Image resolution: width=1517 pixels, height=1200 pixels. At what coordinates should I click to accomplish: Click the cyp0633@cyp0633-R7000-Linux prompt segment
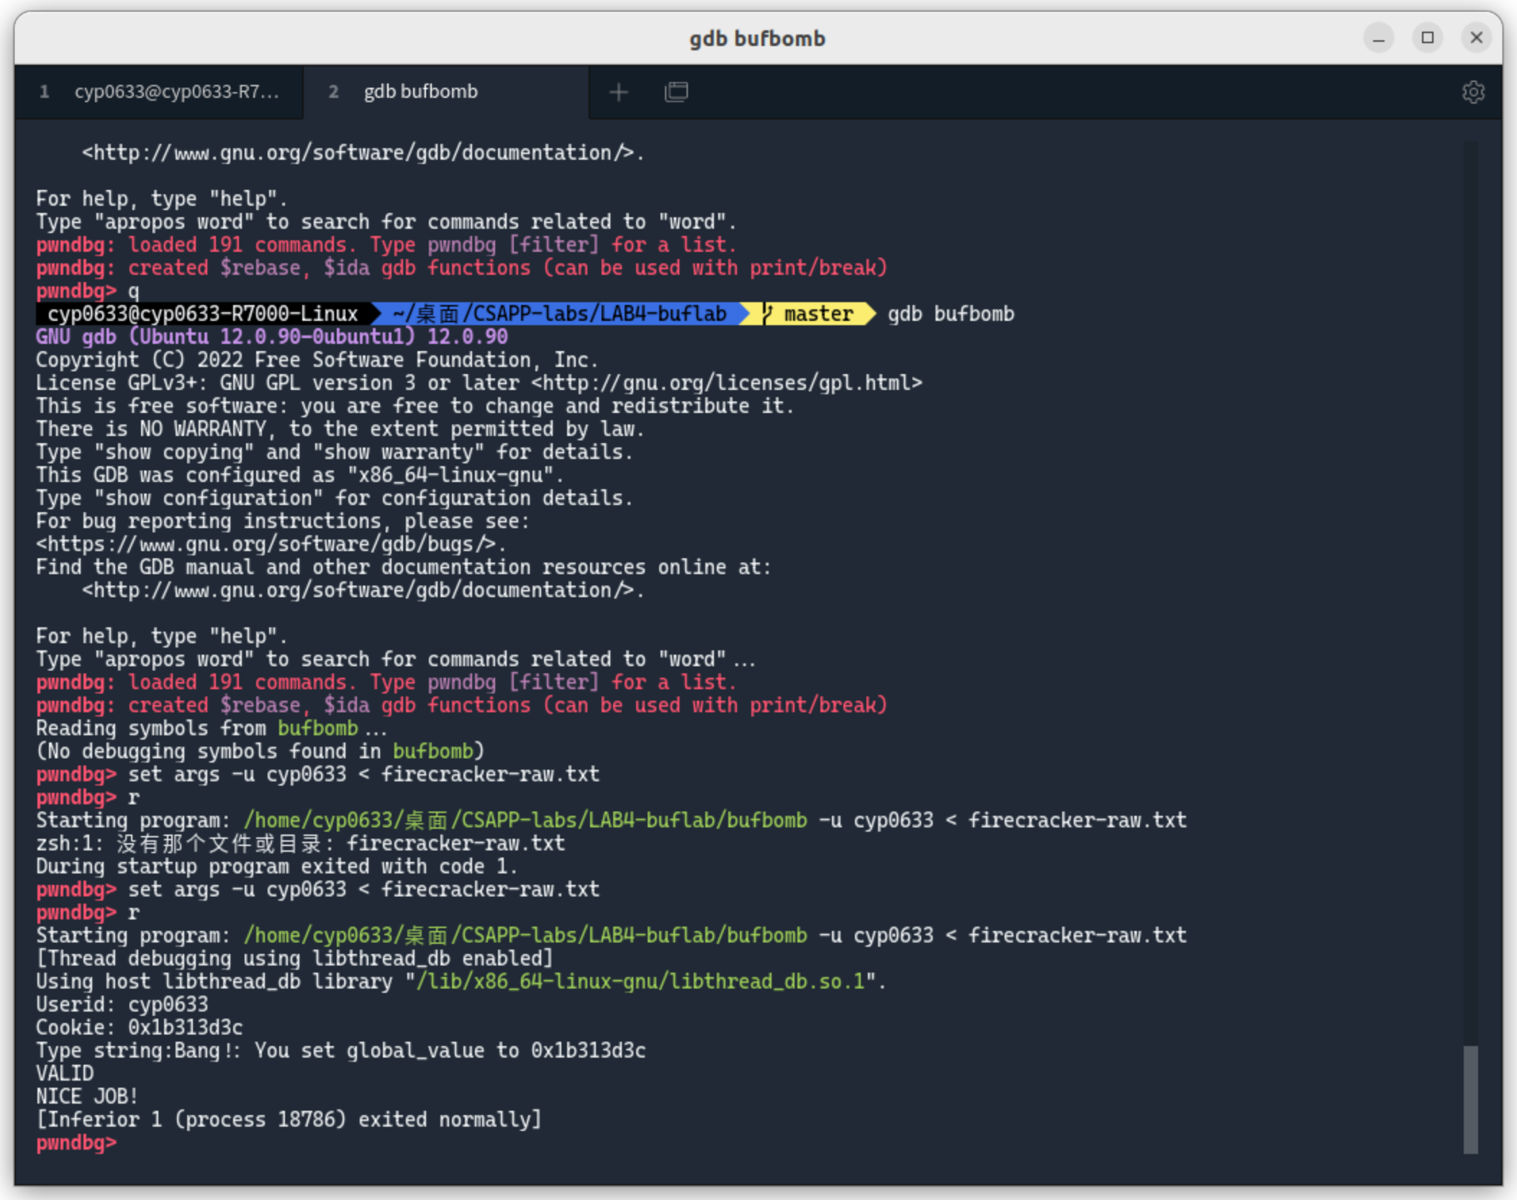202,314
